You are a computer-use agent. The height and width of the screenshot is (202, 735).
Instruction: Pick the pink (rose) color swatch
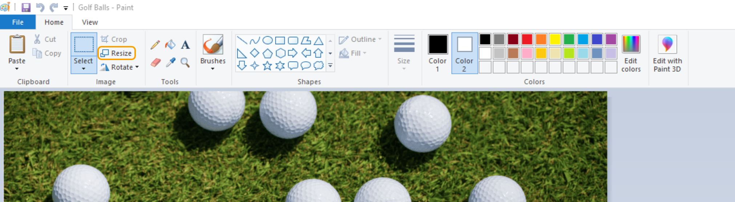[527, 53]
